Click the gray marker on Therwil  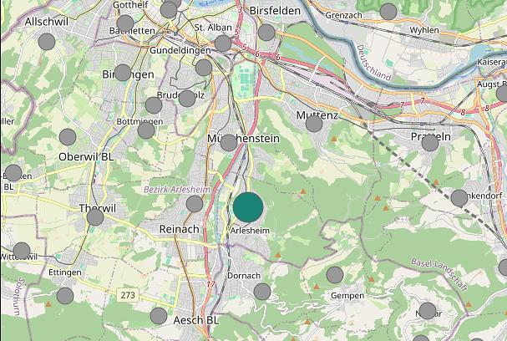(95, 217)
